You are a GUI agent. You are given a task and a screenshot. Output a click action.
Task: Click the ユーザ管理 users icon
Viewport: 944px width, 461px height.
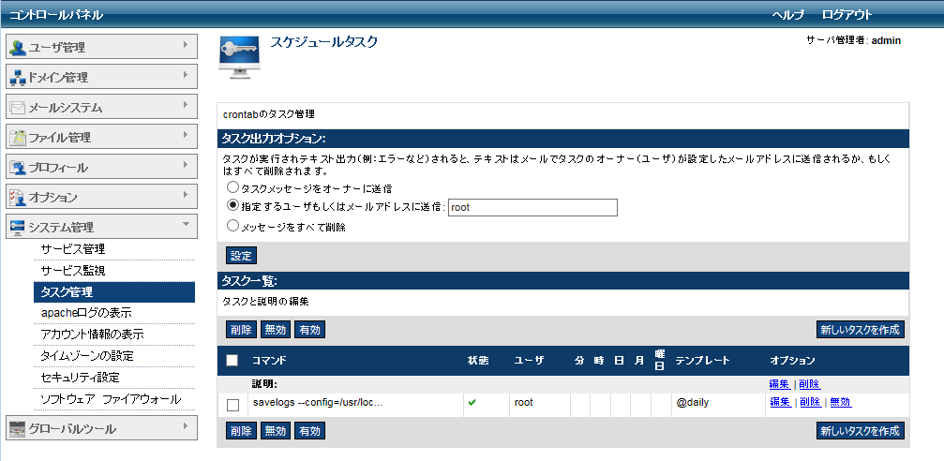coord(18,48)
